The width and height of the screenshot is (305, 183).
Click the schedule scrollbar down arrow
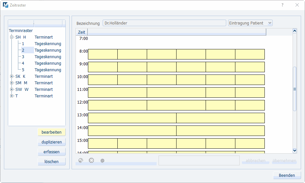(295, 151)
